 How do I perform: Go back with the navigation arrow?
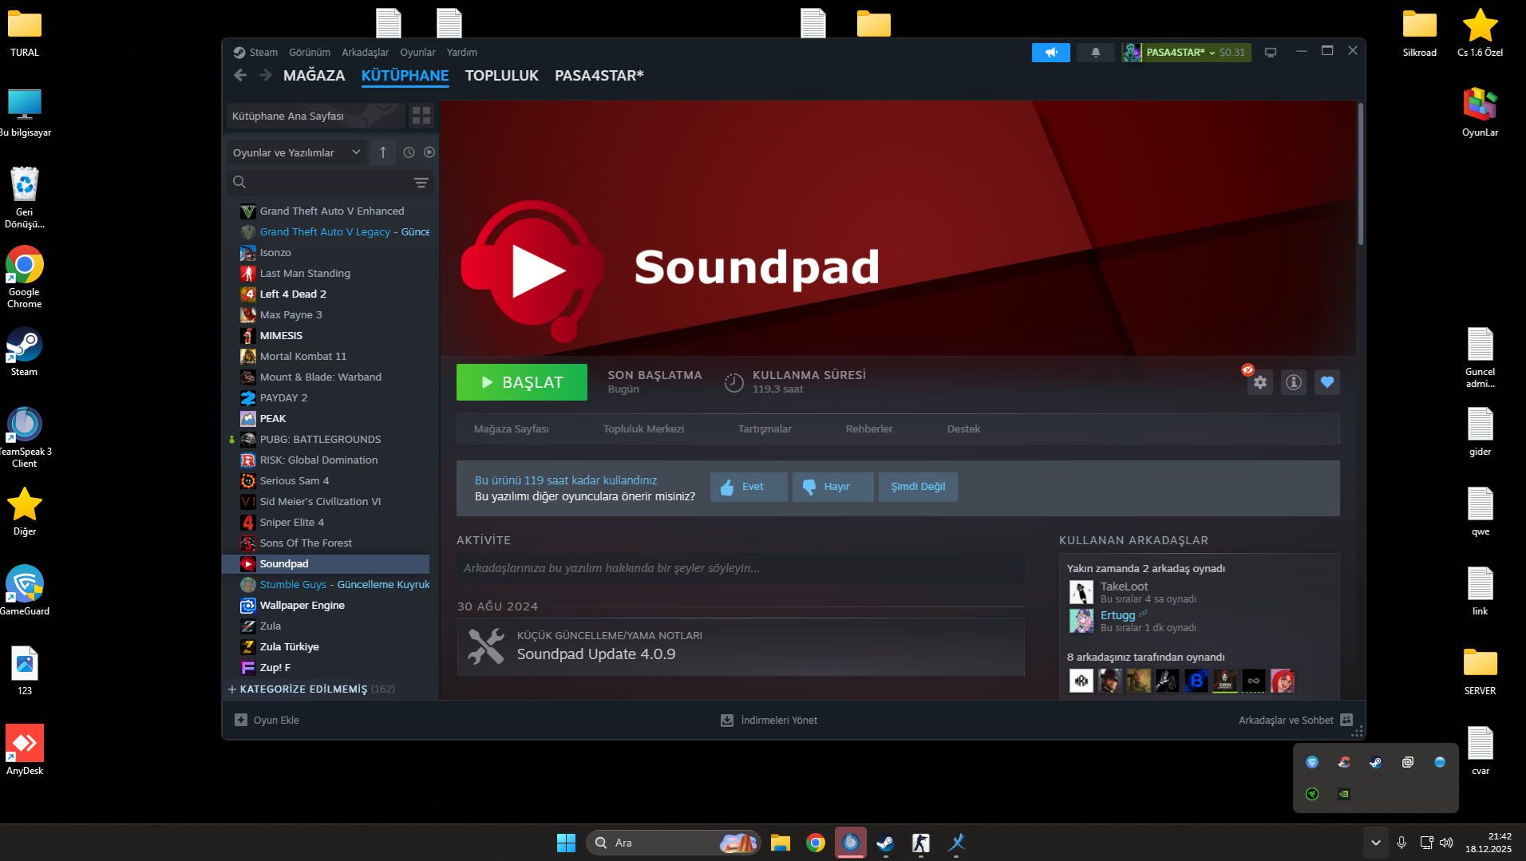coord(240,75)
